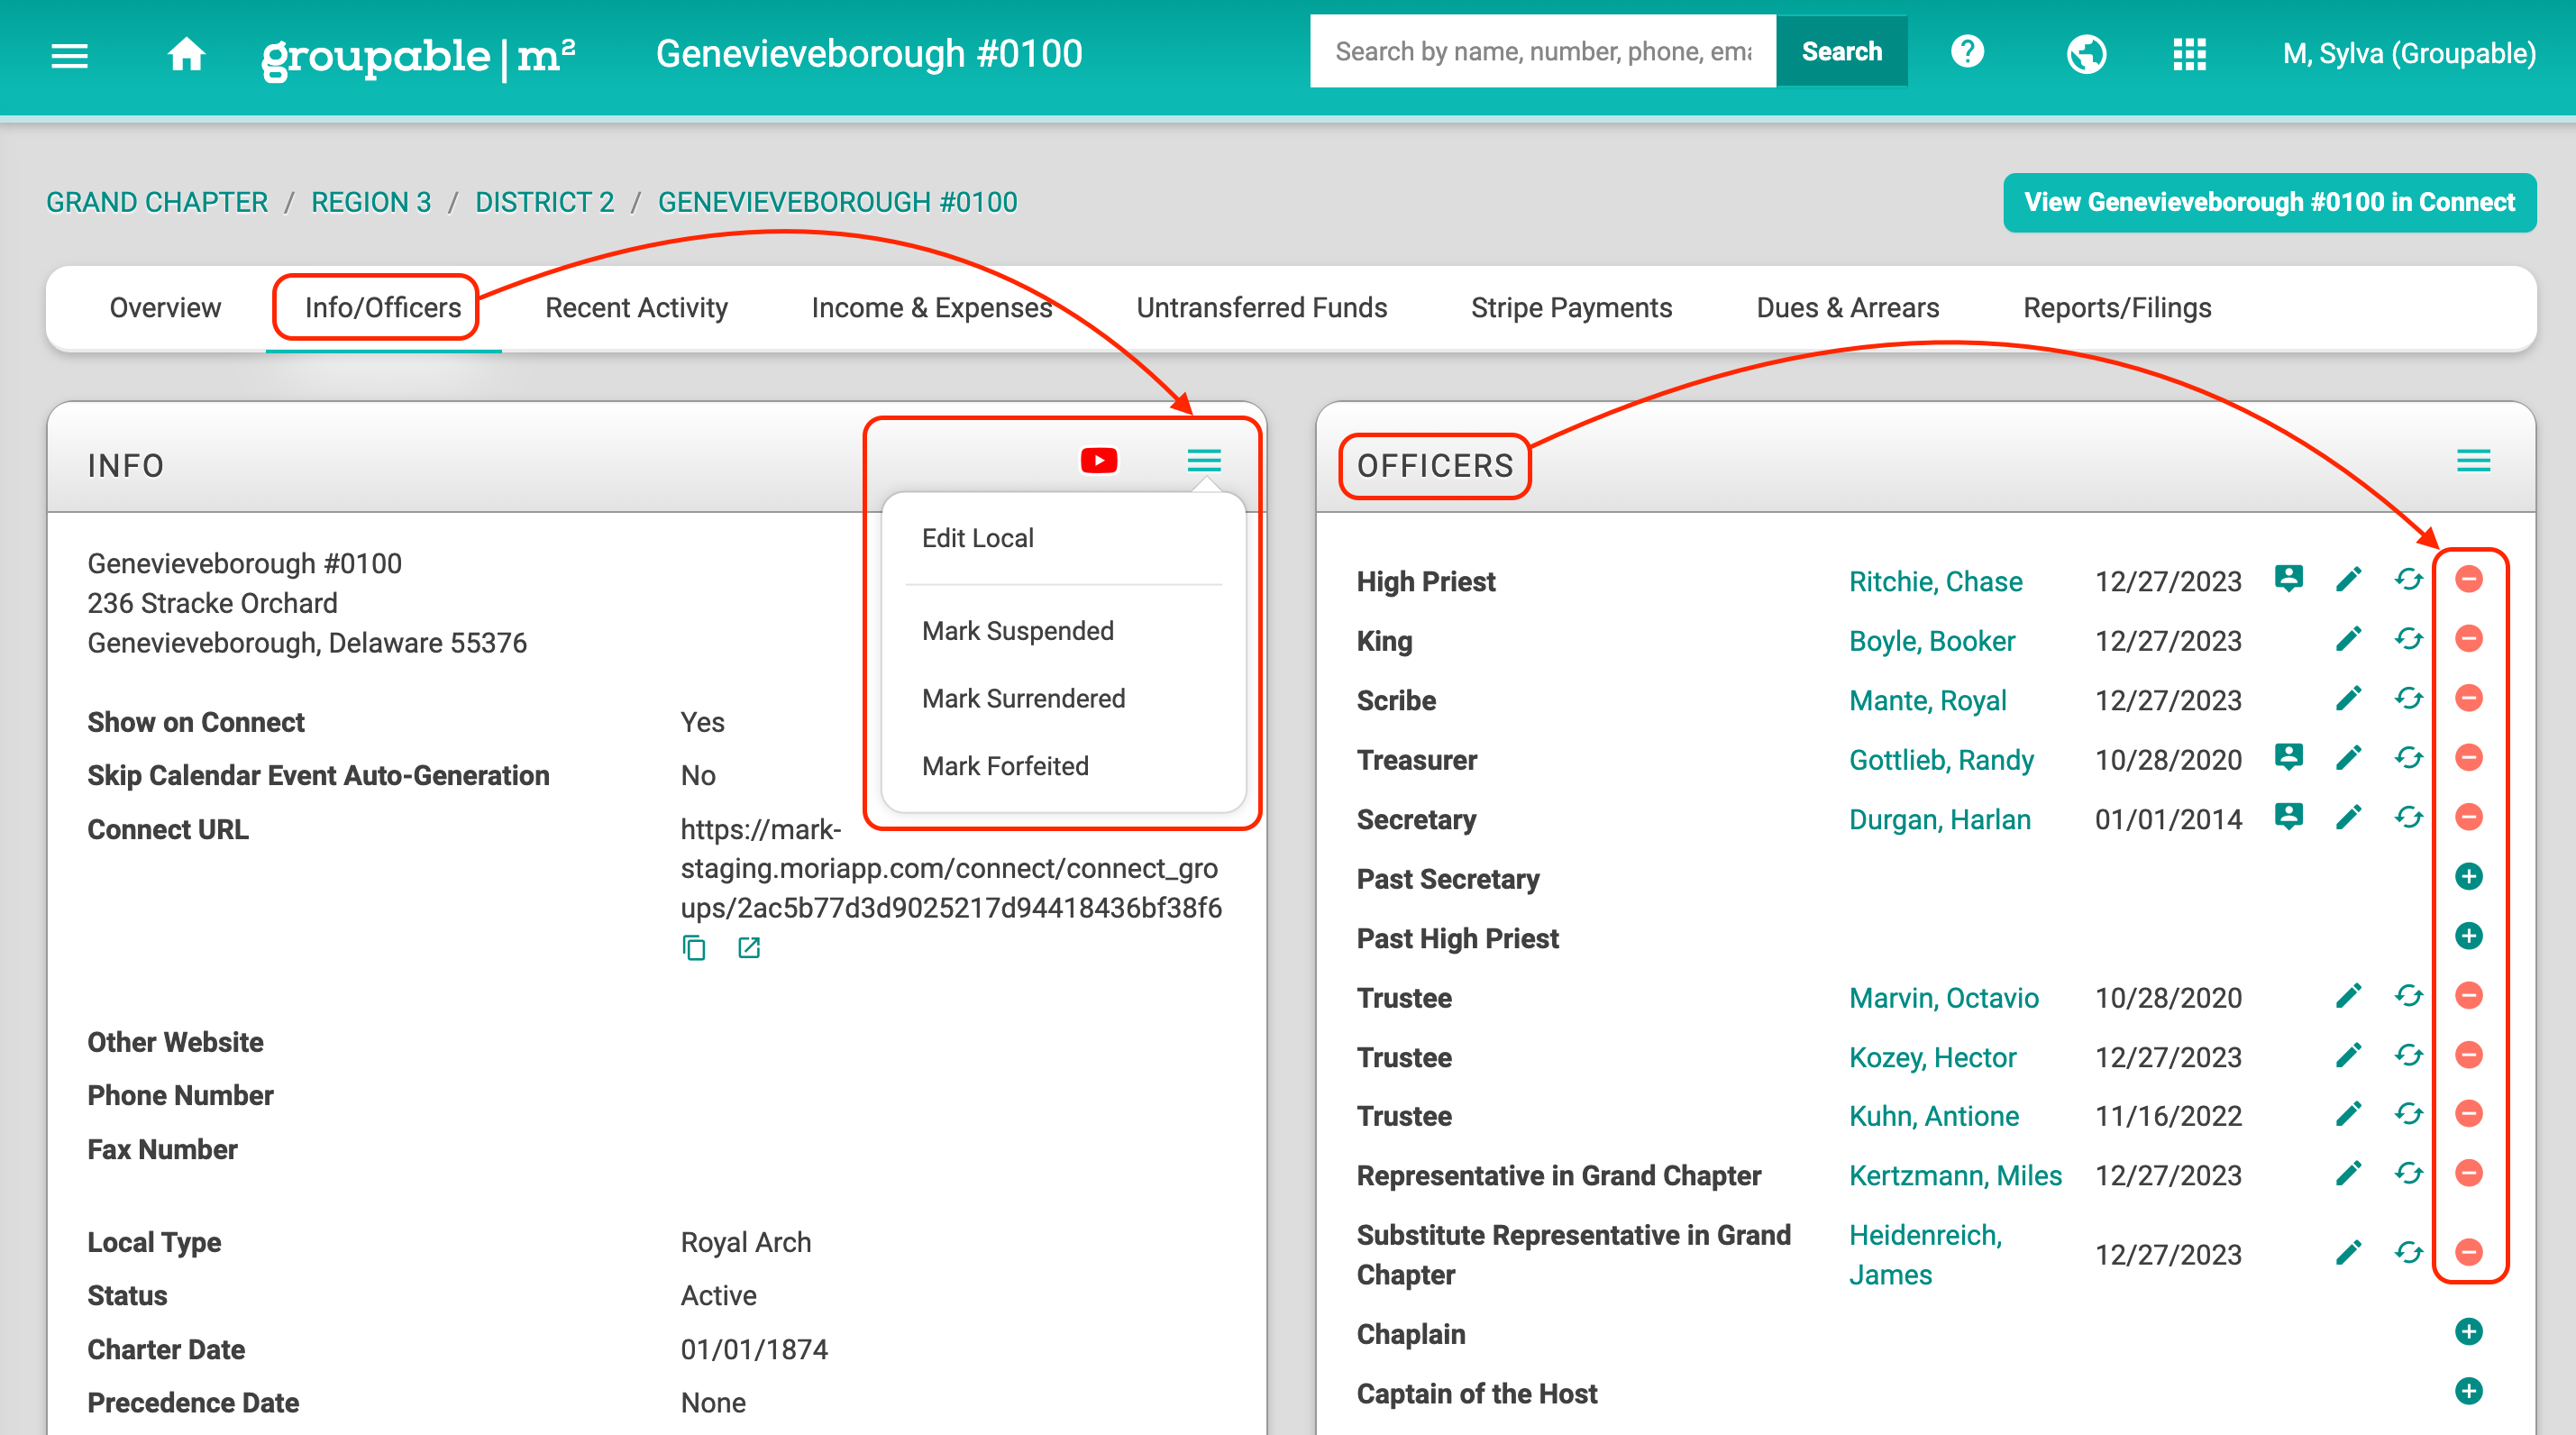2576x1435 pixels.
Task: Add a Chaplain officer
Action: point(2469,1333)
